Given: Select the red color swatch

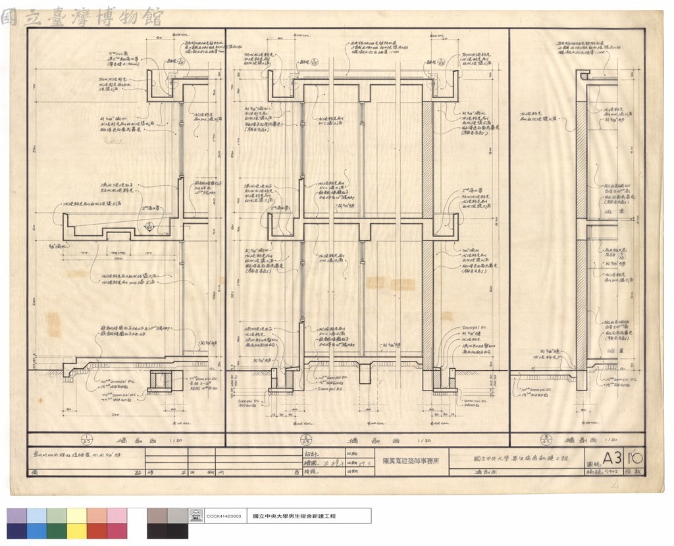Looking at the screenshot, I should [97, 531].
